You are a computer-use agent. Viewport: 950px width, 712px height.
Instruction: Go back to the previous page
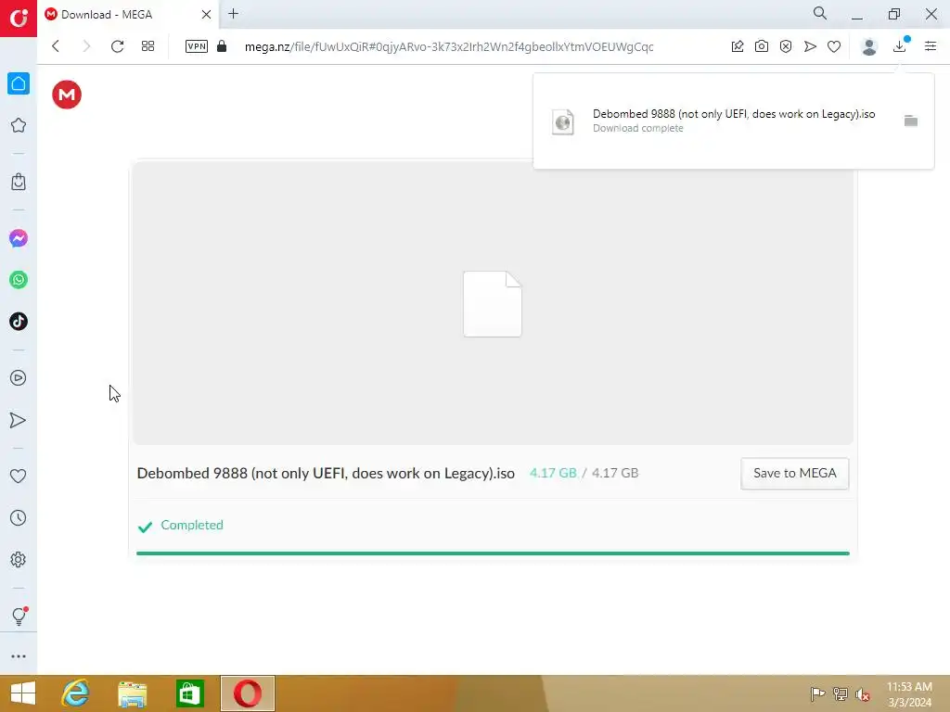coord(56,46)
